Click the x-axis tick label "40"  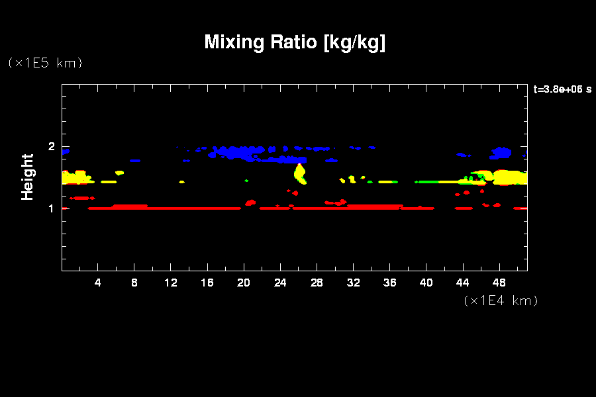(426, 283)
